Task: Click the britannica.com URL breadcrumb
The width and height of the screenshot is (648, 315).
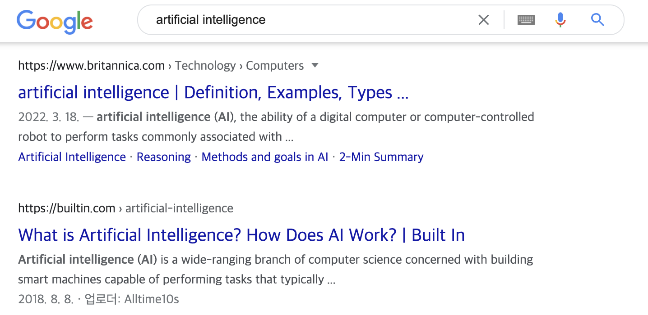Action: [91, 66]
